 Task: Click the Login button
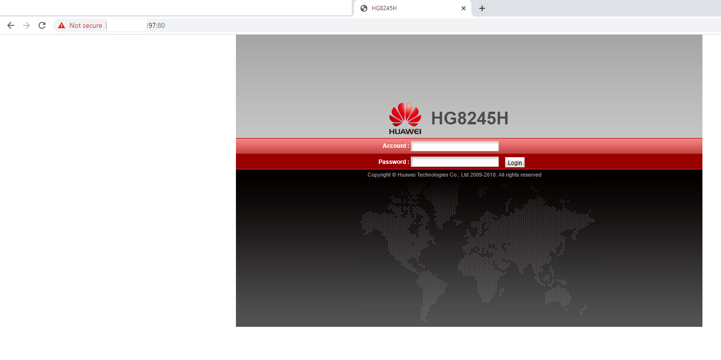(x=515, y=162)
